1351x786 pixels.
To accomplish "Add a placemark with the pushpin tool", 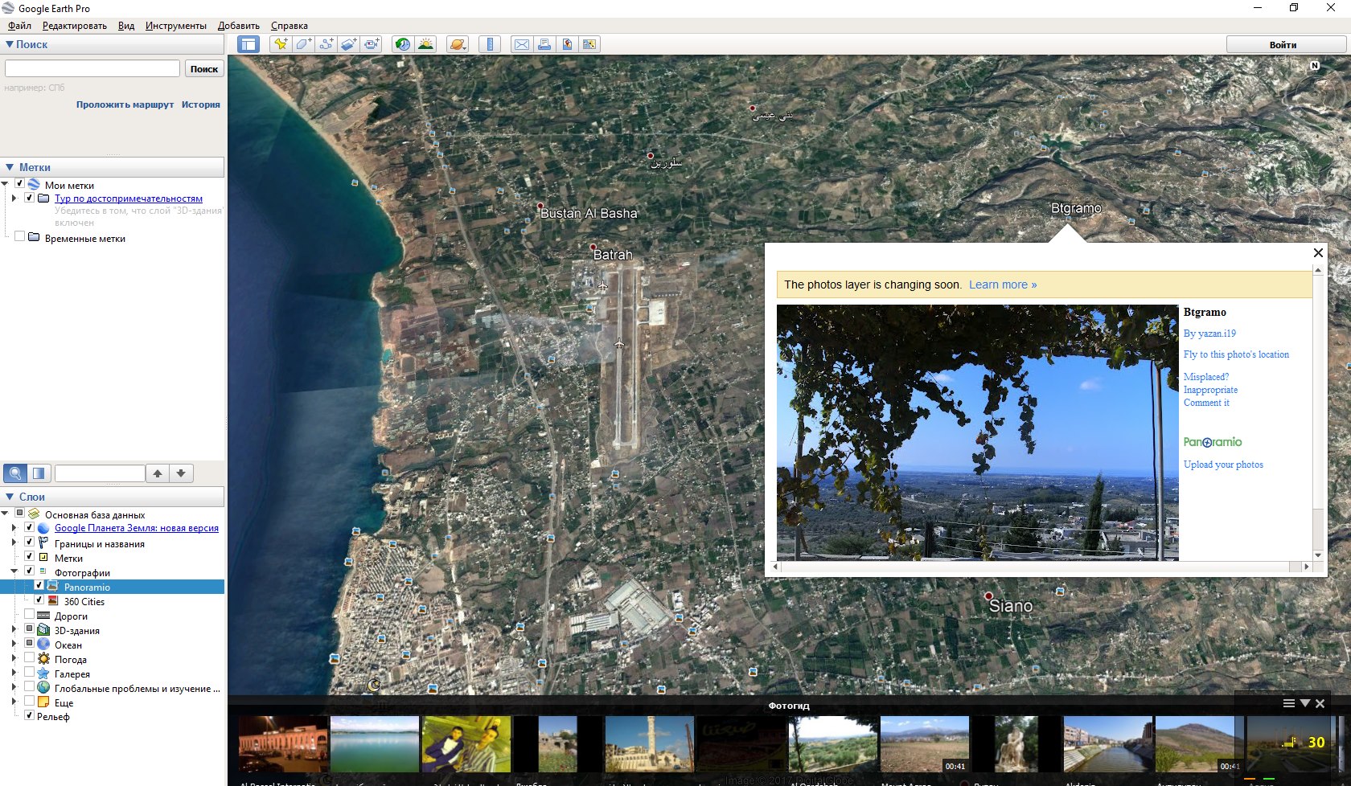I will click(280, 44).
